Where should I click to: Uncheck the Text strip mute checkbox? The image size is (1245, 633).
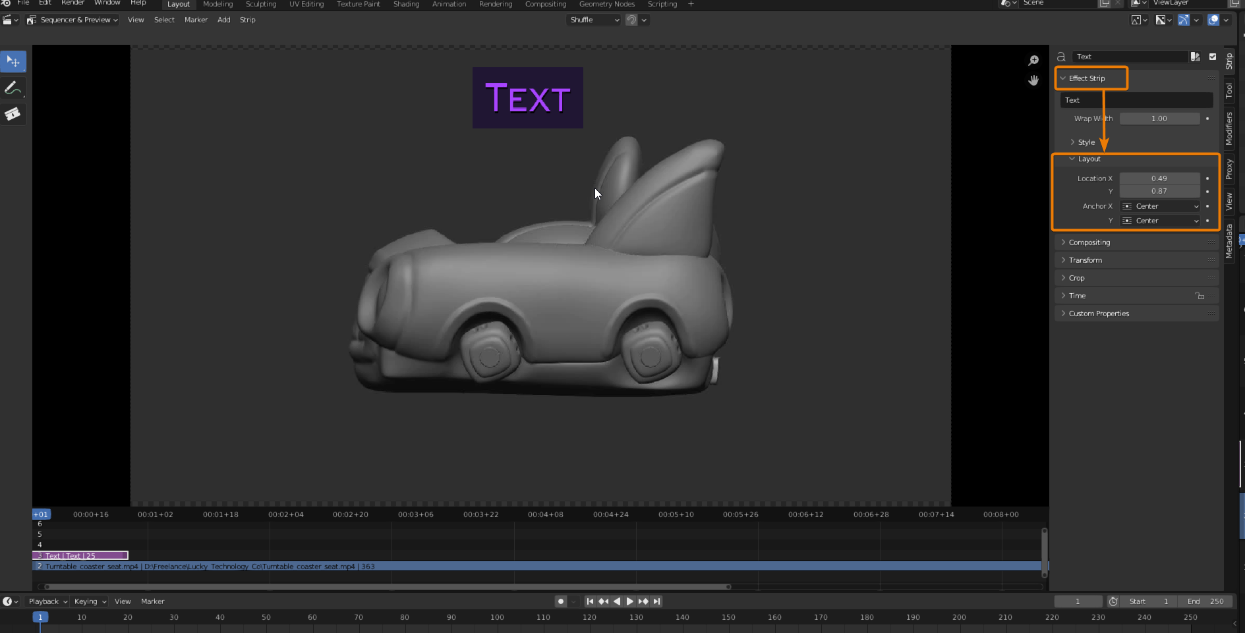pos(1213,57)
